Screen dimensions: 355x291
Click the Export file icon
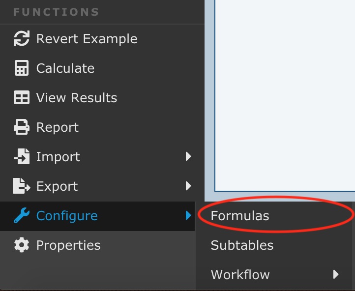(22, 186)
